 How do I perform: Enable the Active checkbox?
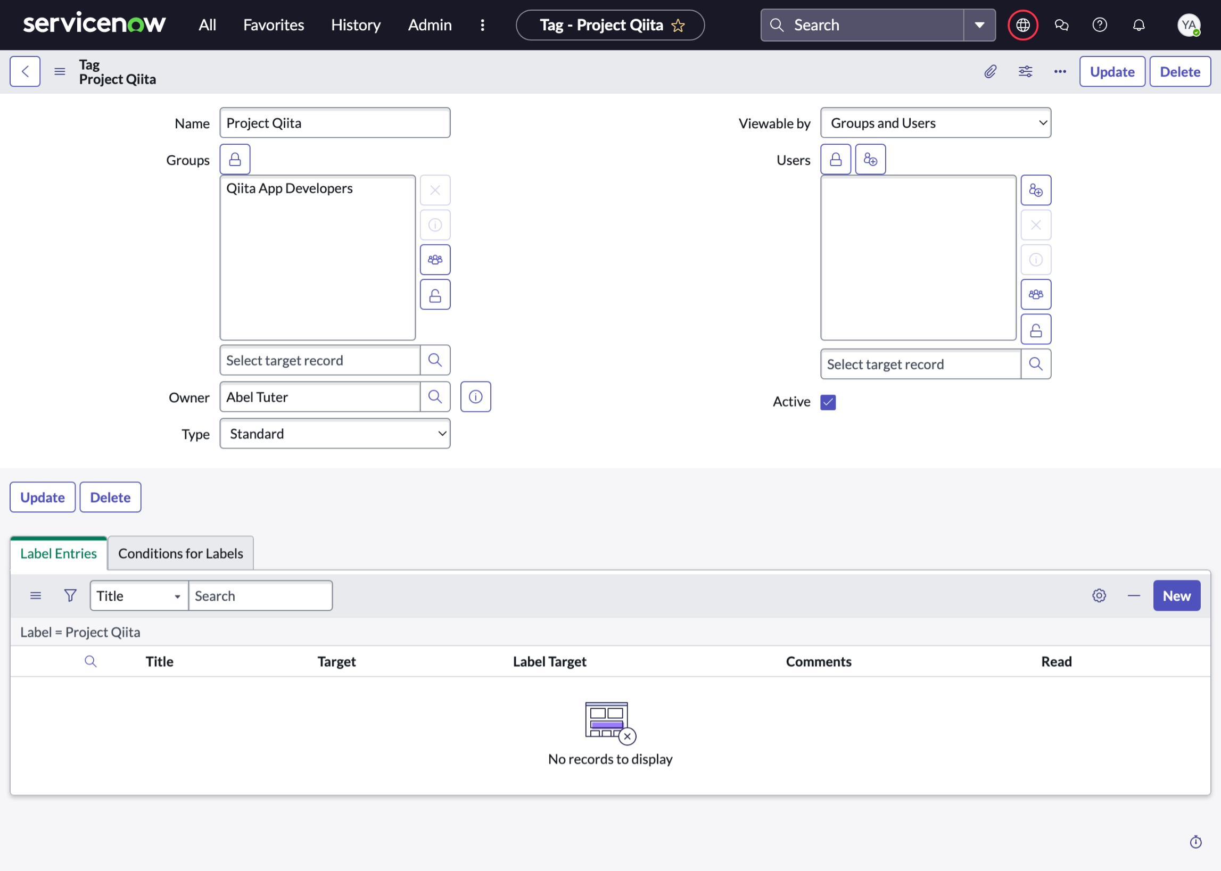pyautogui.click(x=828, y=402)
